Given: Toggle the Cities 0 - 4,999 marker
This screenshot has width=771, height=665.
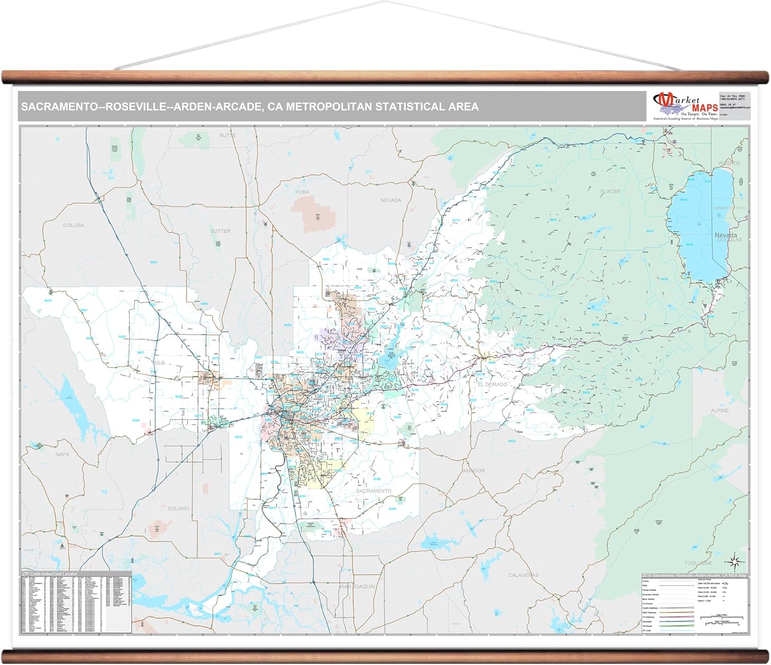Looking at the screenshot, I should (724, 601).
